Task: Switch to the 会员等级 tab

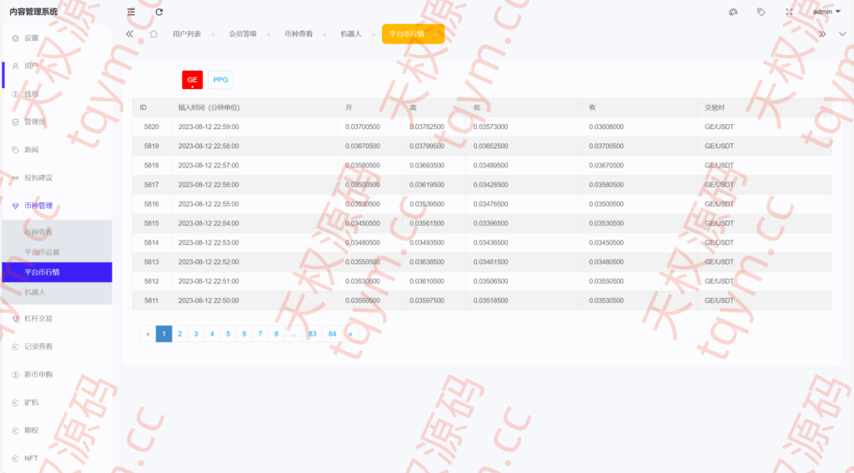Action: [x=243, y=33]
